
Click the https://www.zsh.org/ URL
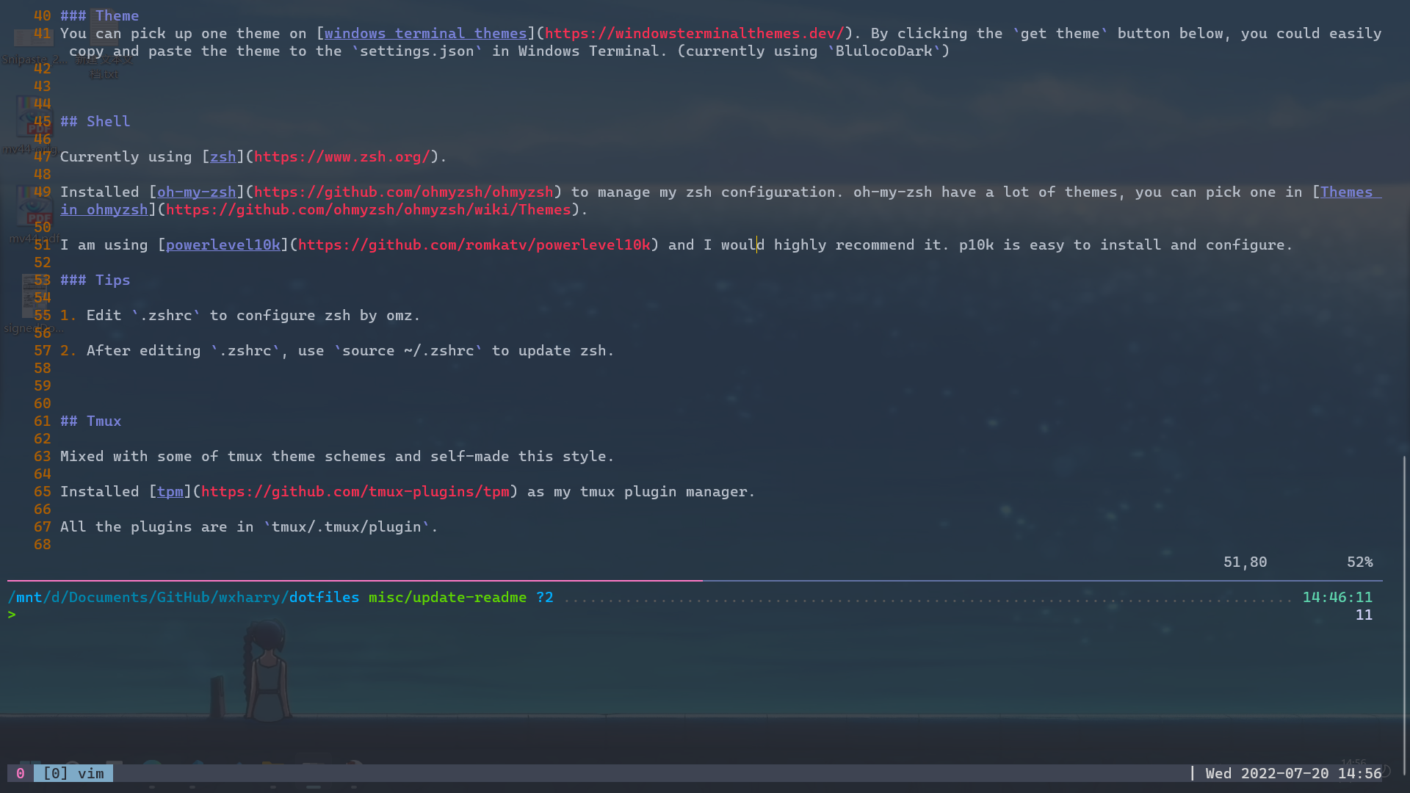[x=342, y=157]
